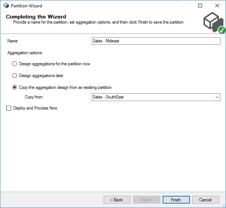This screenshot has width=226, height=208.
Task: Minimize the Partition Wizard window
Action: coord(183,6)
